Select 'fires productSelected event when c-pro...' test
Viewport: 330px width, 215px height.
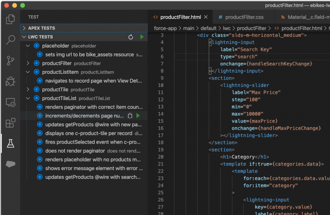pos(84,142)
